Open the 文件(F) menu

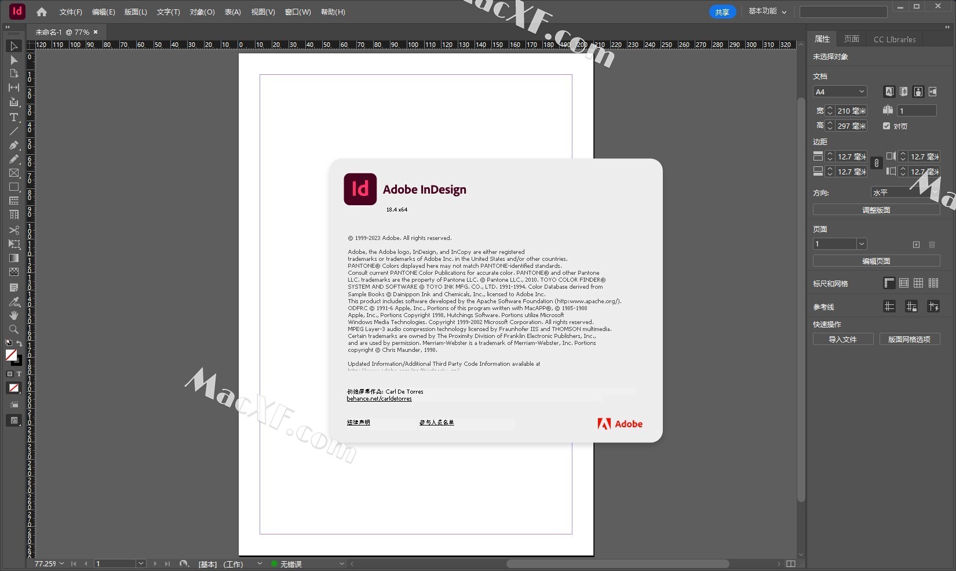point(71,12)
